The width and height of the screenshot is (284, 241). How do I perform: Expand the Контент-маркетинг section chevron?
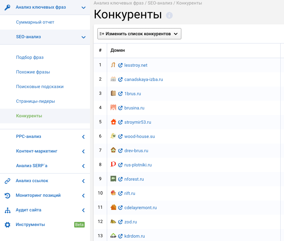pos(83,151)
